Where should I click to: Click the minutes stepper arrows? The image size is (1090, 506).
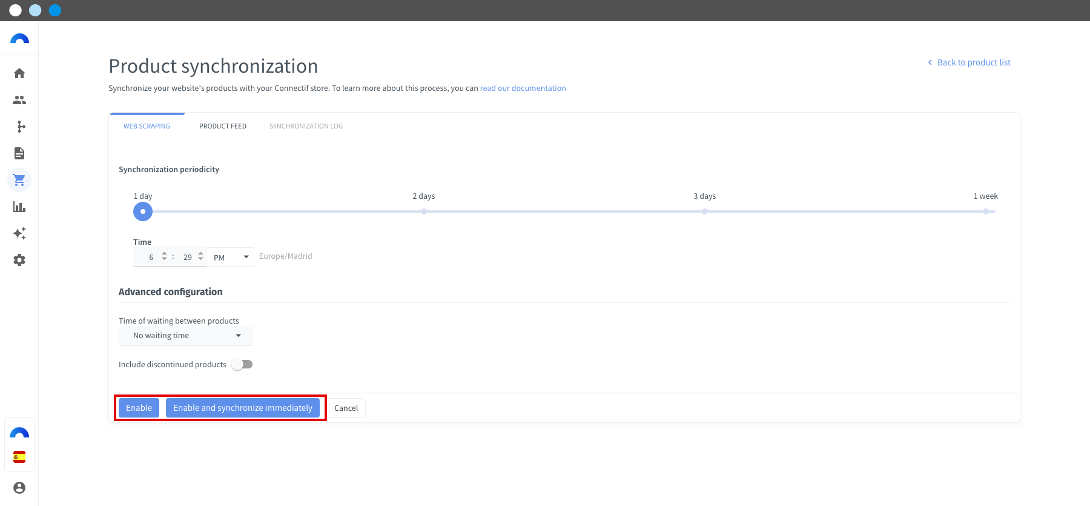[x=200, y=257]
